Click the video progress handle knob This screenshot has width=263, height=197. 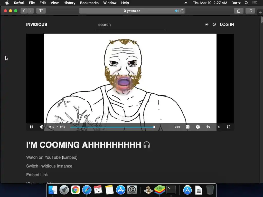[154, 127]
